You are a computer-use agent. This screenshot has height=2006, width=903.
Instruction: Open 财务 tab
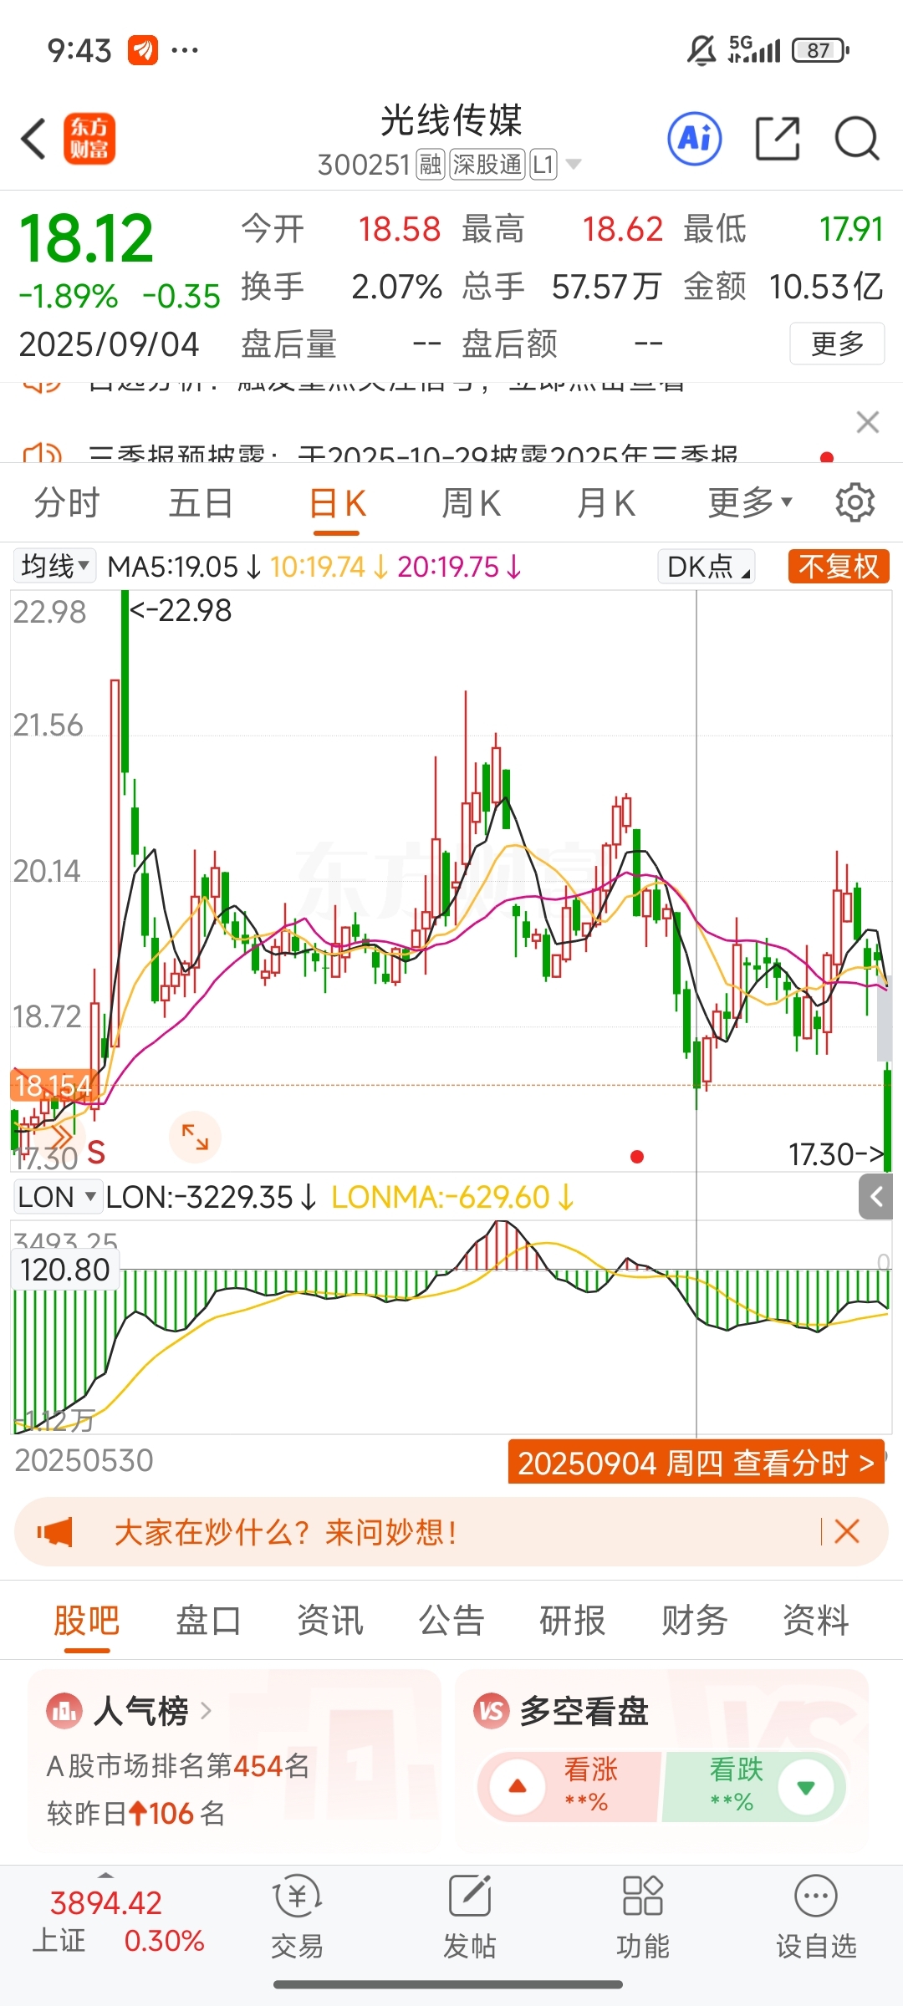695,1621
